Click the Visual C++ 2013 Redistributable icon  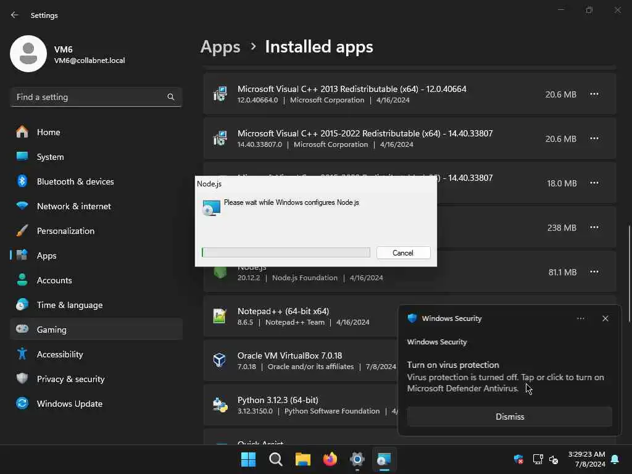pos(220,94)
